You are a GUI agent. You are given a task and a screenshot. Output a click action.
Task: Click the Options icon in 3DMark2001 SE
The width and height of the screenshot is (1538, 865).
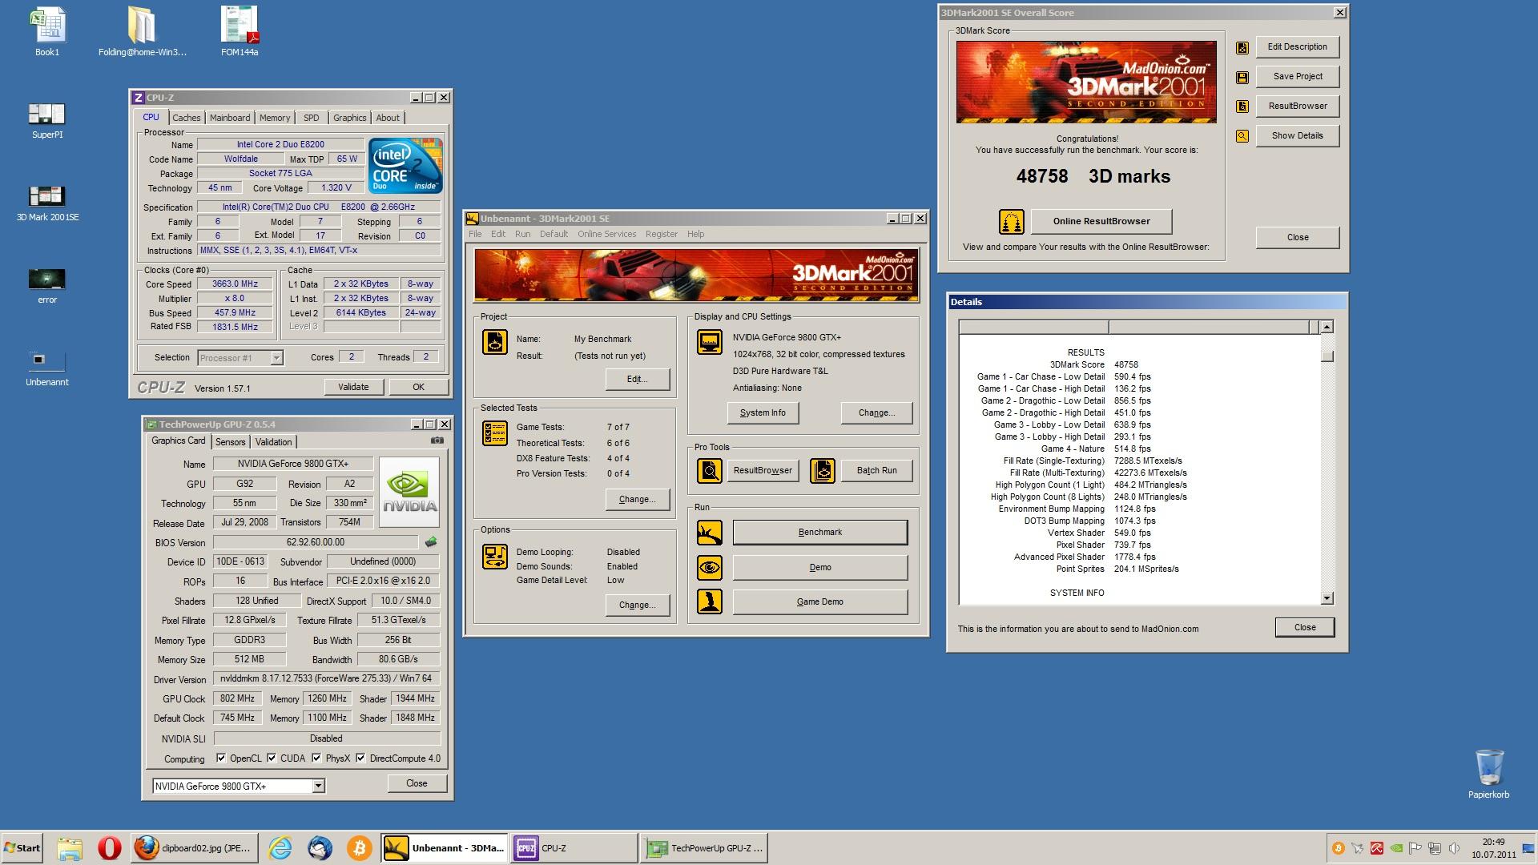(x=494, y=557)
